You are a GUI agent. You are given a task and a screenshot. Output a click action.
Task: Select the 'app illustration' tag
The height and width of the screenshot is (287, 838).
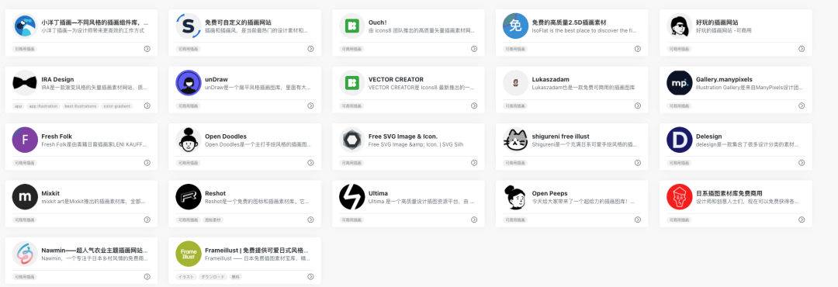pyautogui.click(x=43, y=105)
